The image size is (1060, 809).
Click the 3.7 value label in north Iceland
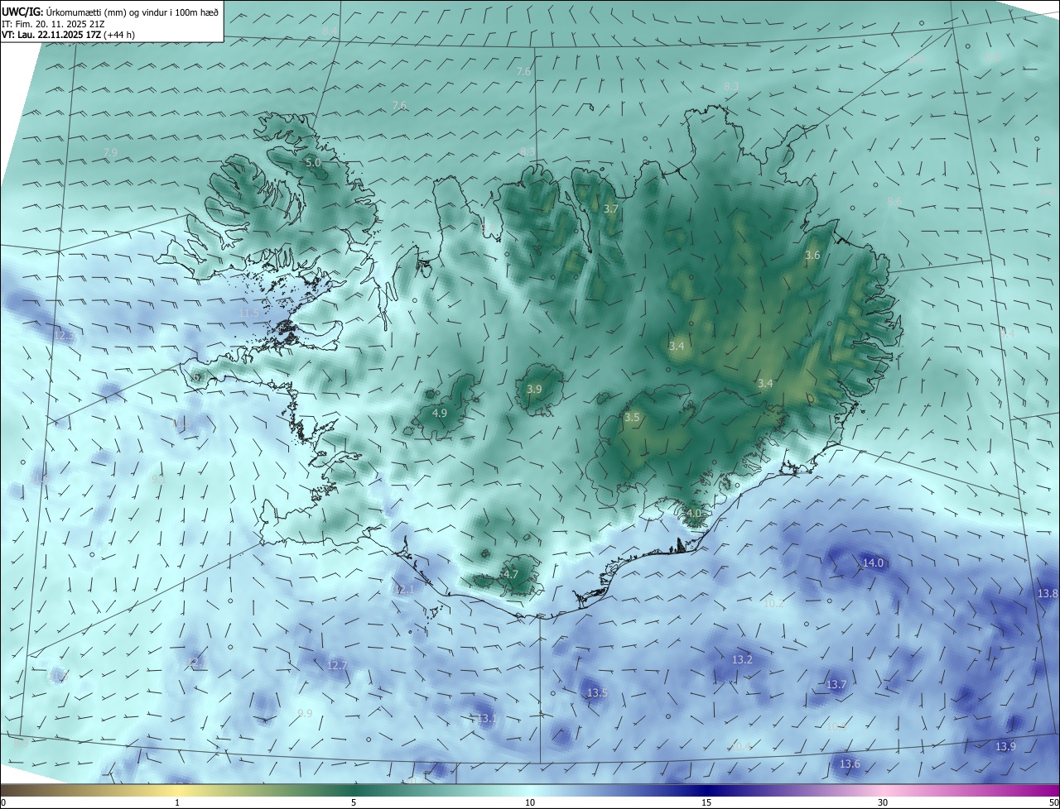pos(611,209)
